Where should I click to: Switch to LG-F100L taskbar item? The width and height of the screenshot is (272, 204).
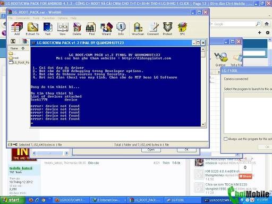tap(176, 200)
